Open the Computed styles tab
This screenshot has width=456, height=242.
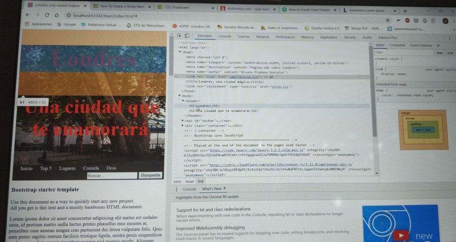397,45
